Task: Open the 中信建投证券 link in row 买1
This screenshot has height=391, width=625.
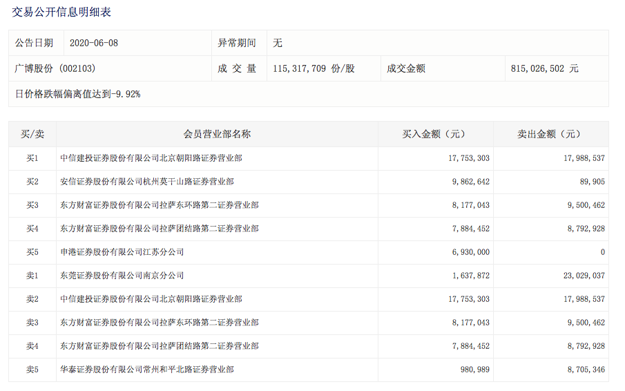Action: pyautogui.click(x=151, y=158)
